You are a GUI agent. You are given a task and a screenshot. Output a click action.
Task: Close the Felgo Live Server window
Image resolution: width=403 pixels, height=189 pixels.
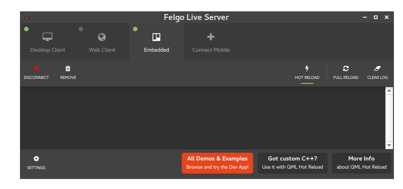[x=387, y=17]
